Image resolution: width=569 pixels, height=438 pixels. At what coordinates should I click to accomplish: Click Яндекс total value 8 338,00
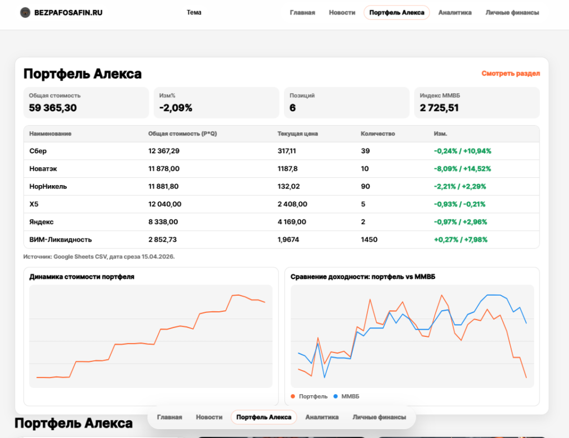[x=163, y=222]
